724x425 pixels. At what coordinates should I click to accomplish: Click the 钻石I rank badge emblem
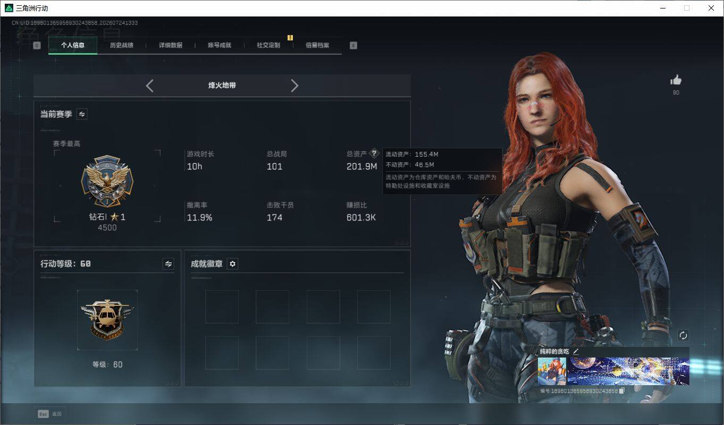pyautogui.click(x=107, y=181)
